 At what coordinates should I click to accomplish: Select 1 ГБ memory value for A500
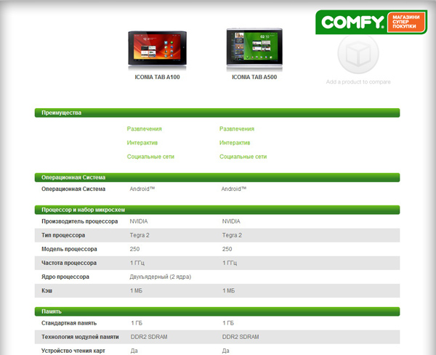[x=228, y=323]
